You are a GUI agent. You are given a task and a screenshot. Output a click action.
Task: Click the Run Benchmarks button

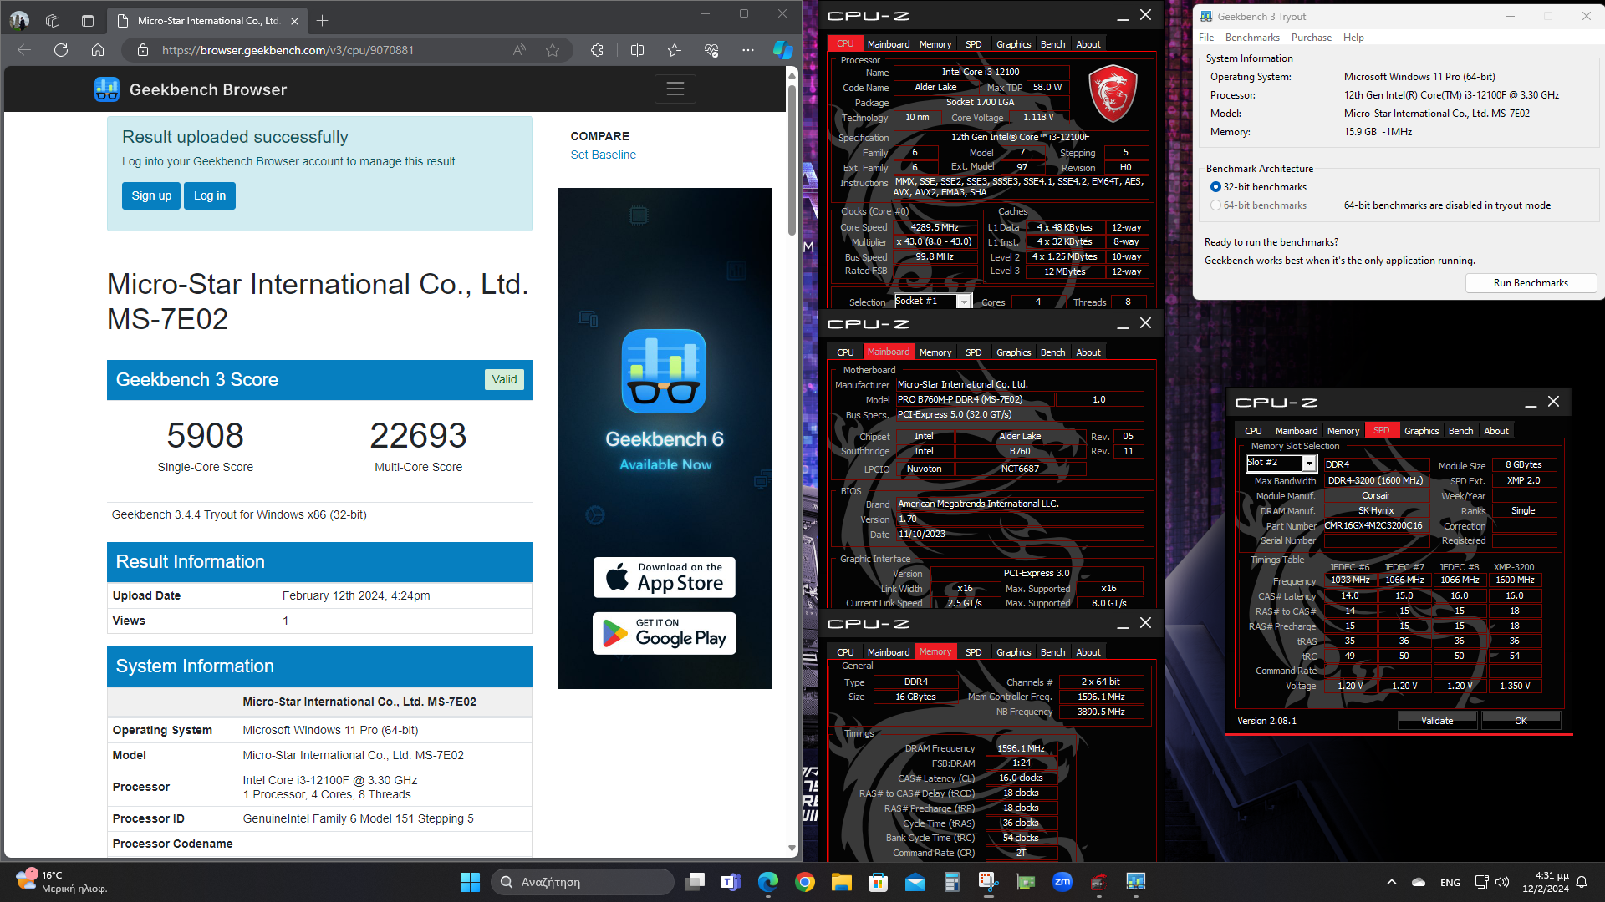(1531, 283)
